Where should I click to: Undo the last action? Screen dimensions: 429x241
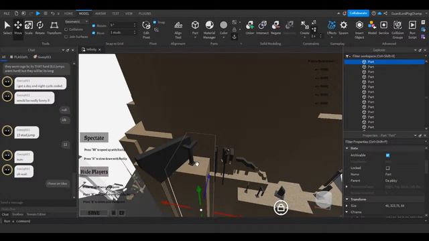(x=52, y=13)
